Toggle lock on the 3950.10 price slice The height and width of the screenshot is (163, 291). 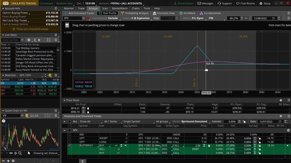click(88, 112)
